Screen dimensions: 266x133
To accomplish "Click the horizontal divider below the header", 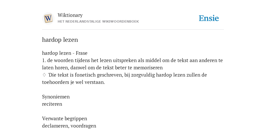I will (x=133, y=30).
